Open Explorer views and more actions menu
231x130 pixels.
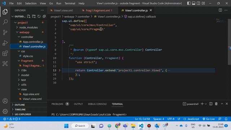(x=42, y=10)
